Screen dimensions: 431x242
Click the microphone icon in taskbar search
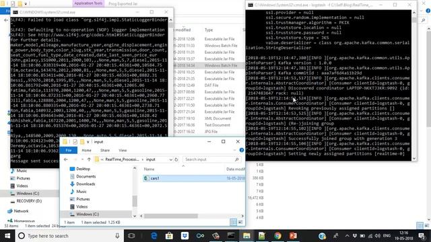[117, 236]
